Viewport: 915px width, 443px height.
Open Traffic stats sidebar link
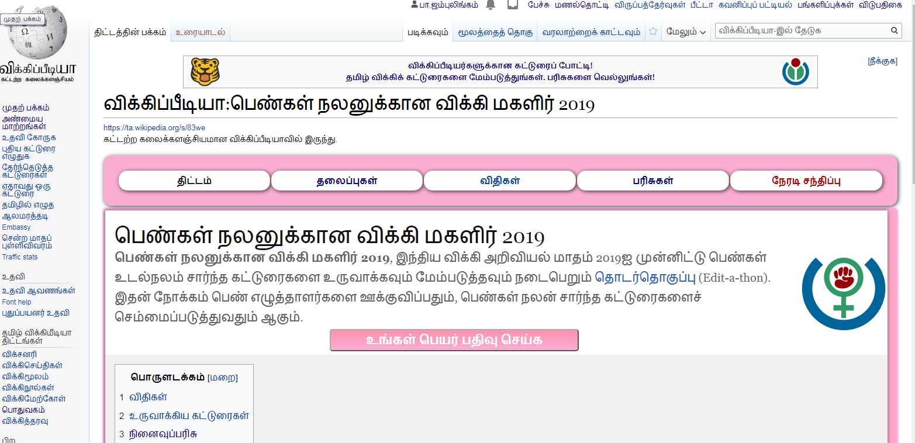pyautogui.click(x=20, y=257)
